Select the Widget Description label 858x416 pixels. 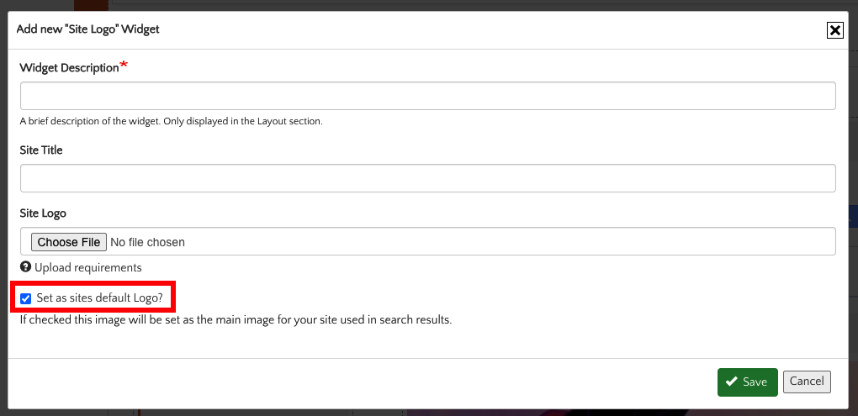pos(70,68)
